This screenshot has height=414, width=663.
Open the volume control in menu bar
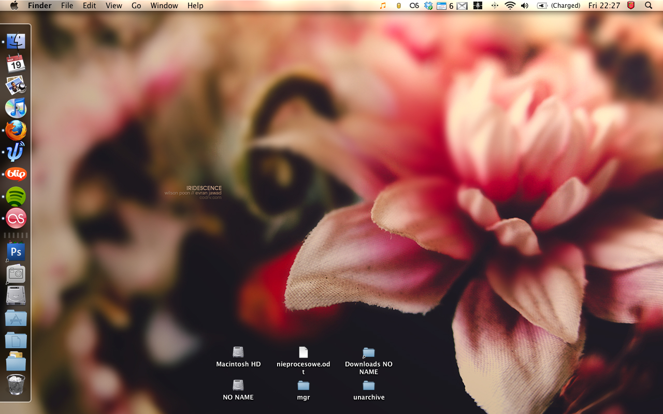point(525,6)
